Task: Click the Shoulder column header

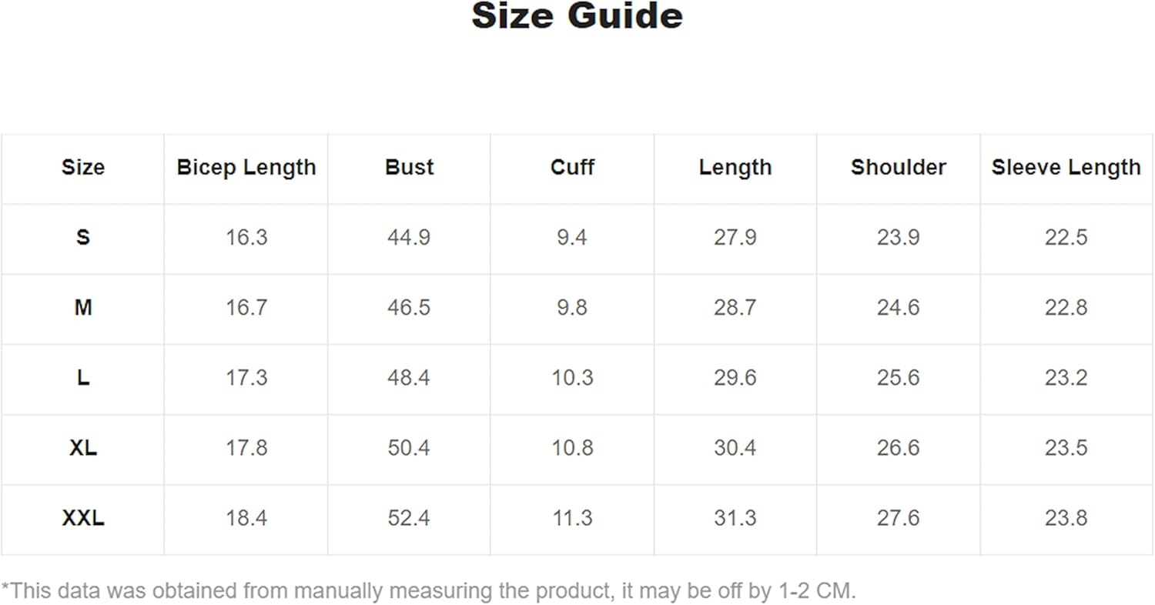Action: coord(898,168)
